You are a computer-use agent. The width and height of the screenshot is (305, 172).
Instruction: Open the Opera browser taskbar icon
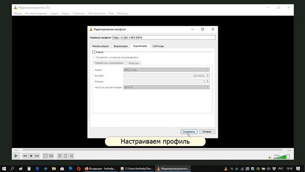(x=79, y=169)
